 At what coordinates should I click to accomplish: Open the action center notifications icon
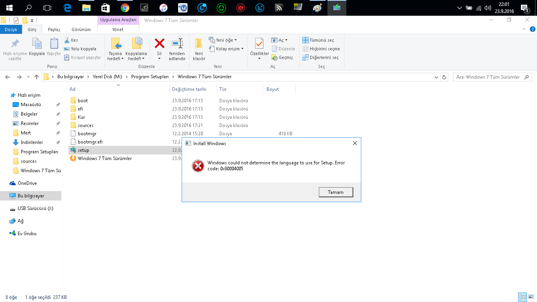(x=524, y=8)
